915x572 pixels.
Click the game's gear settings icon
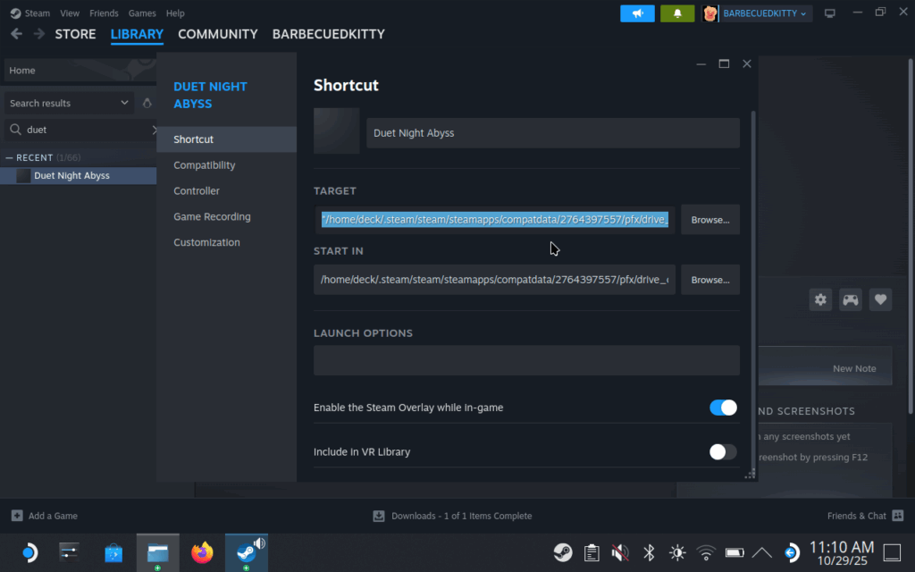coord(820,299)
